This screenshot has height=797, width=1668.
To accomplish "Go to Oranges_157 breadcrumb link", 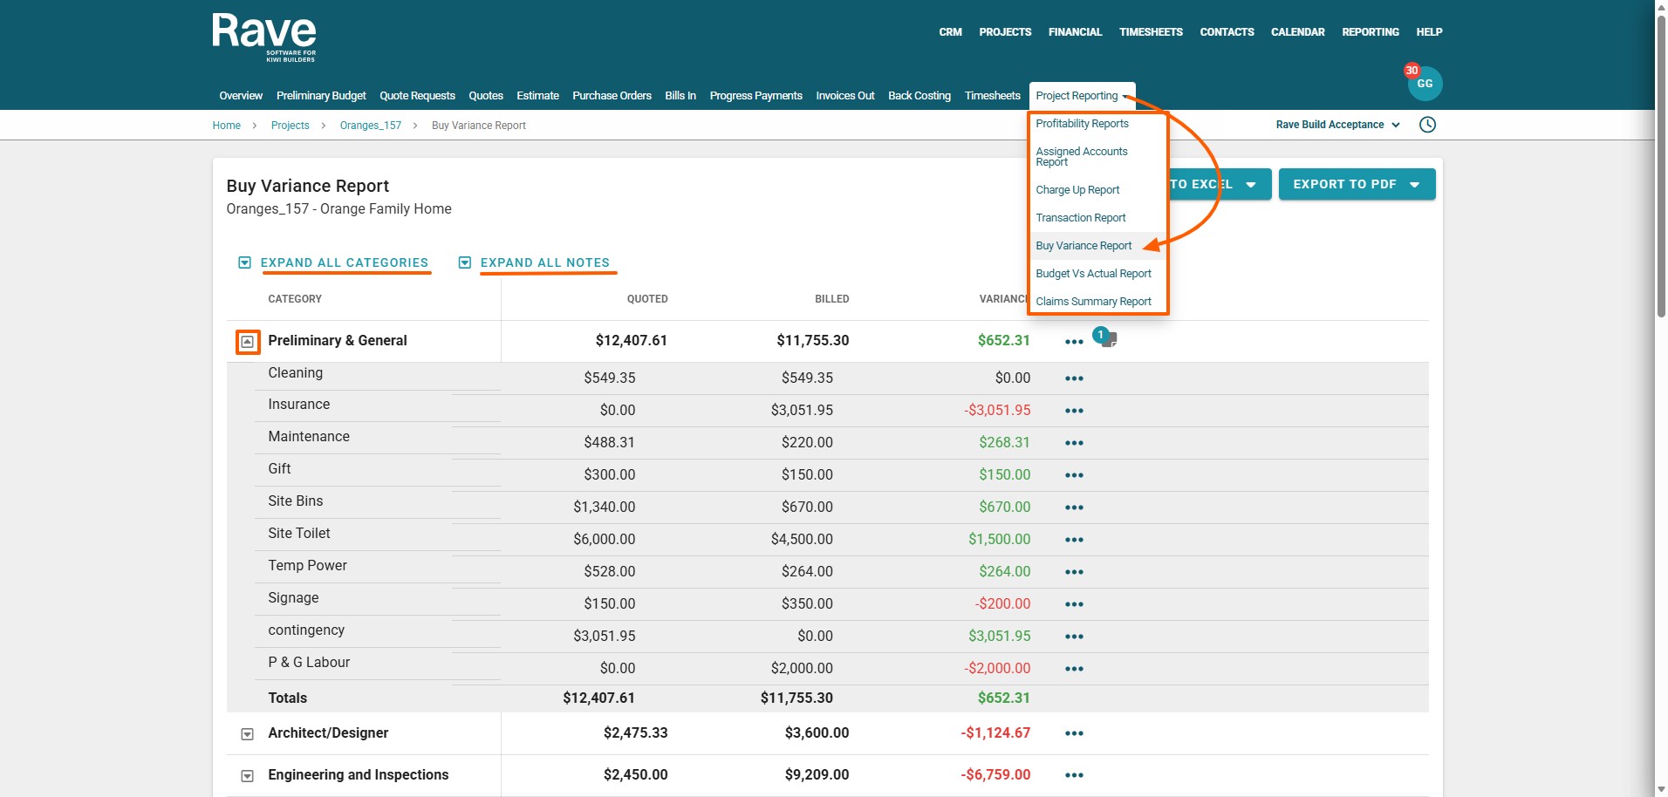I will (371, 126).
